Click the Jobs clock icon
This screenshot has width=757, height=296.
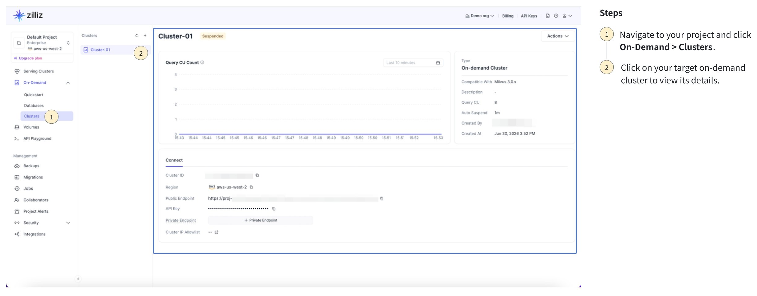pos(17,189)
